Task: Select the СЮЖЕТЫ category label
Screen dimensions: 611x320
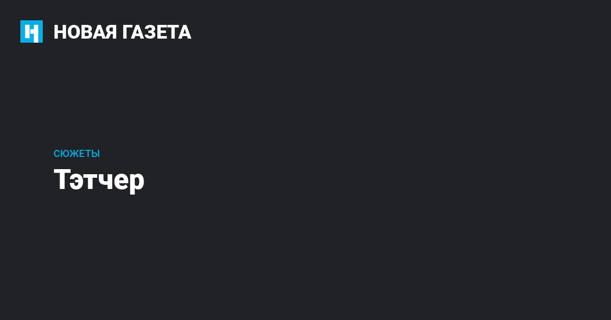Action: click(x=76, y=153)
